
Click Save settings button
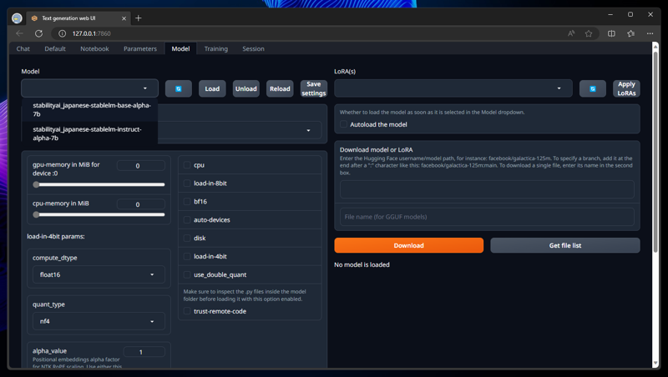click(x=314, y=88)
